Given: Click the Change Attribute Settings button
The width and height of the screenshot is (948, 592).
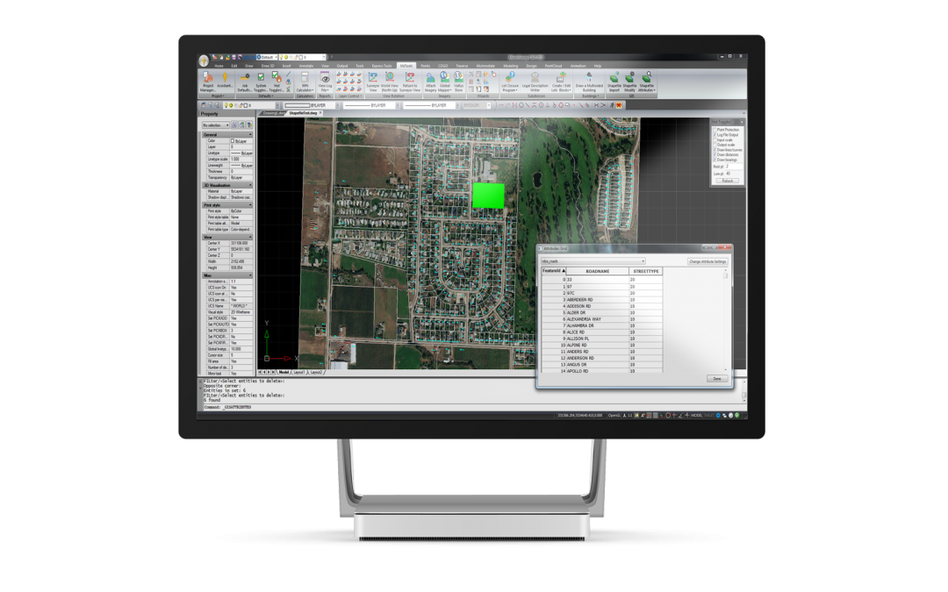Looking at the screenshot, I should point(707,261).
